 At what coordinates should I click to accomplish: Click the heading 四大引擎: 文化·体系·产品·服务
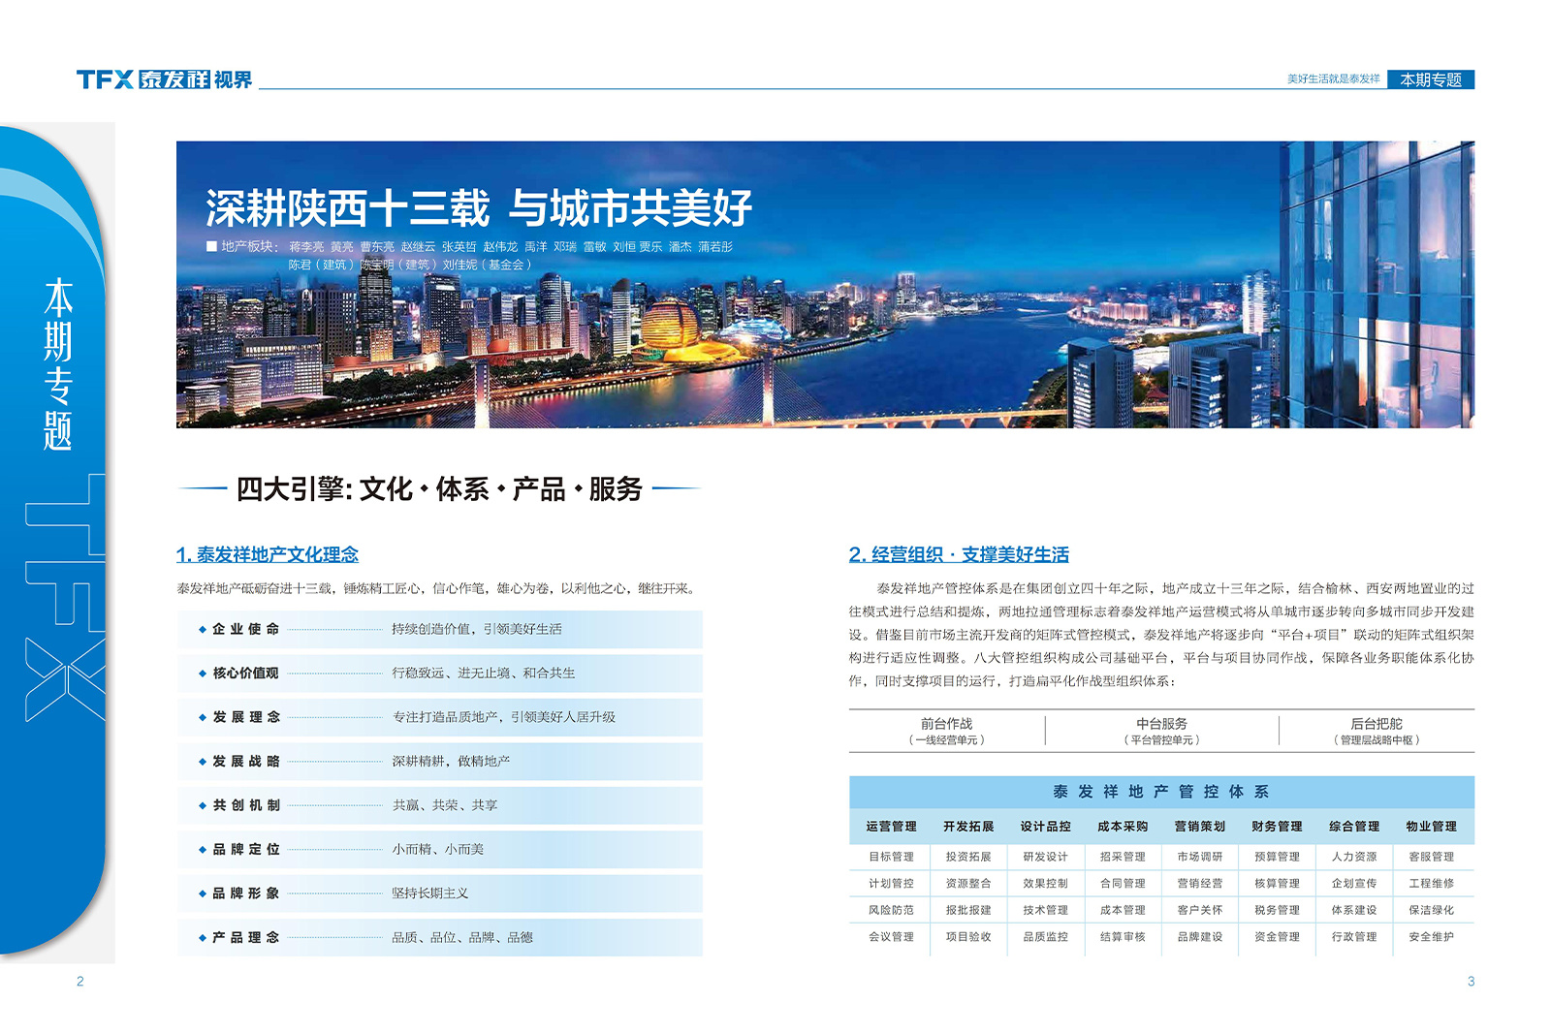(x=440, y=488)
